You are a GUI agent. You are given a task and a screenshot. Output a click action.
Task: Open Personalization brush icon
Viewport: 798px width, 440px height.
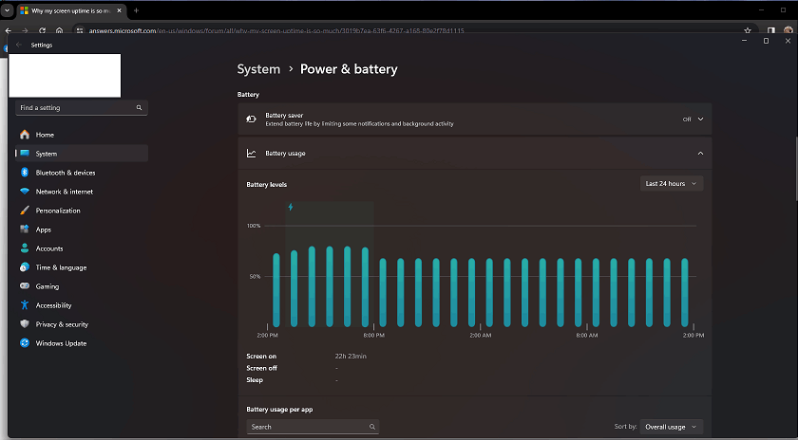pos(25,211)
